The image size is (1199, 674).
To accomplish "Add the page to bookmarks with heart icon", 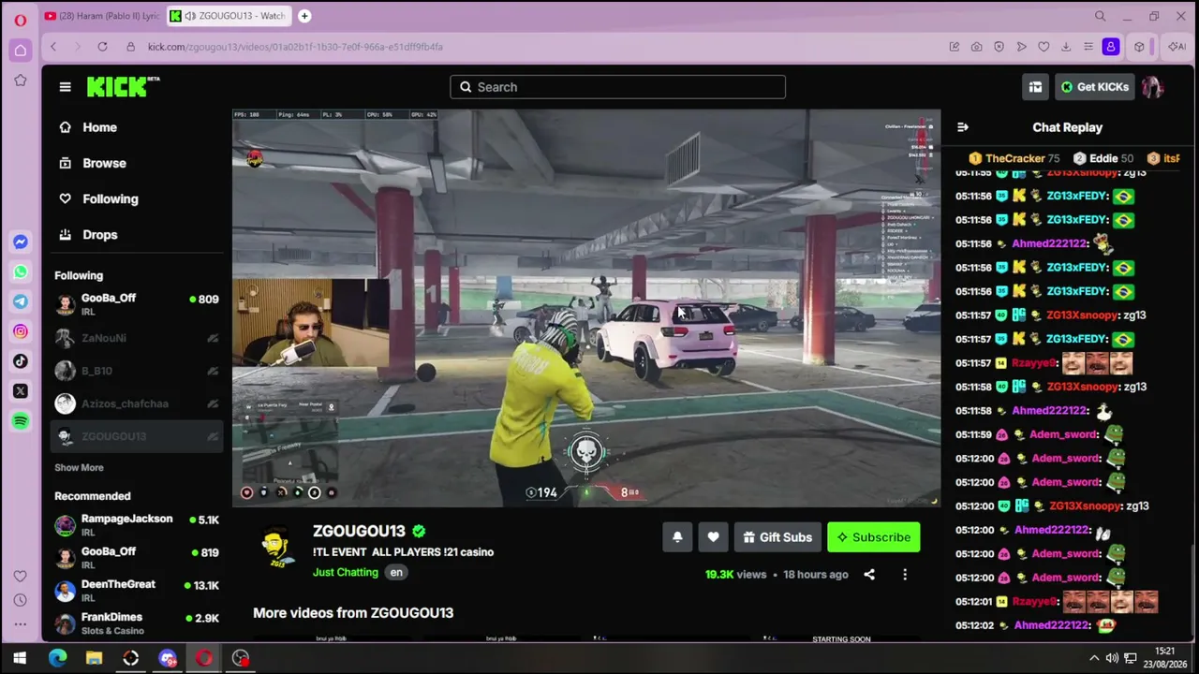I will coord(1044,47).
